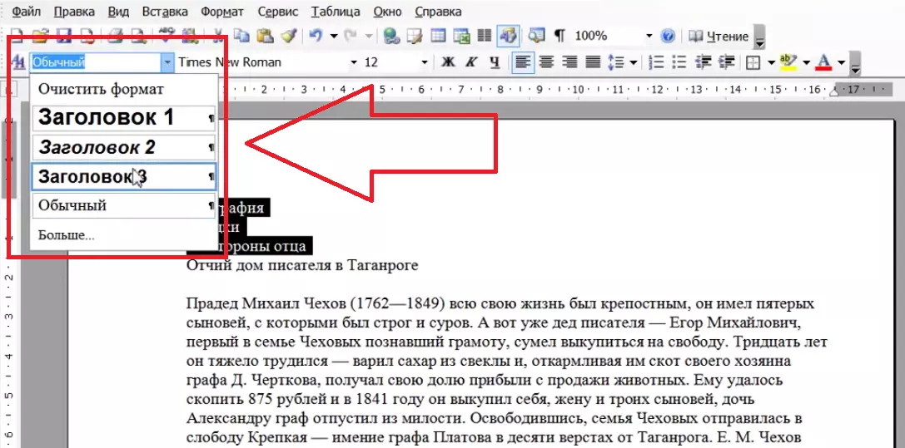Open the font size dropdown arrow
Viewport: 905px width, 448px height.
[425, 62]
